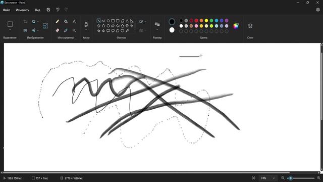Viewport: 323px width, 182px height.
Task: Open the Вид menu
Action: (x=37, y=10)
